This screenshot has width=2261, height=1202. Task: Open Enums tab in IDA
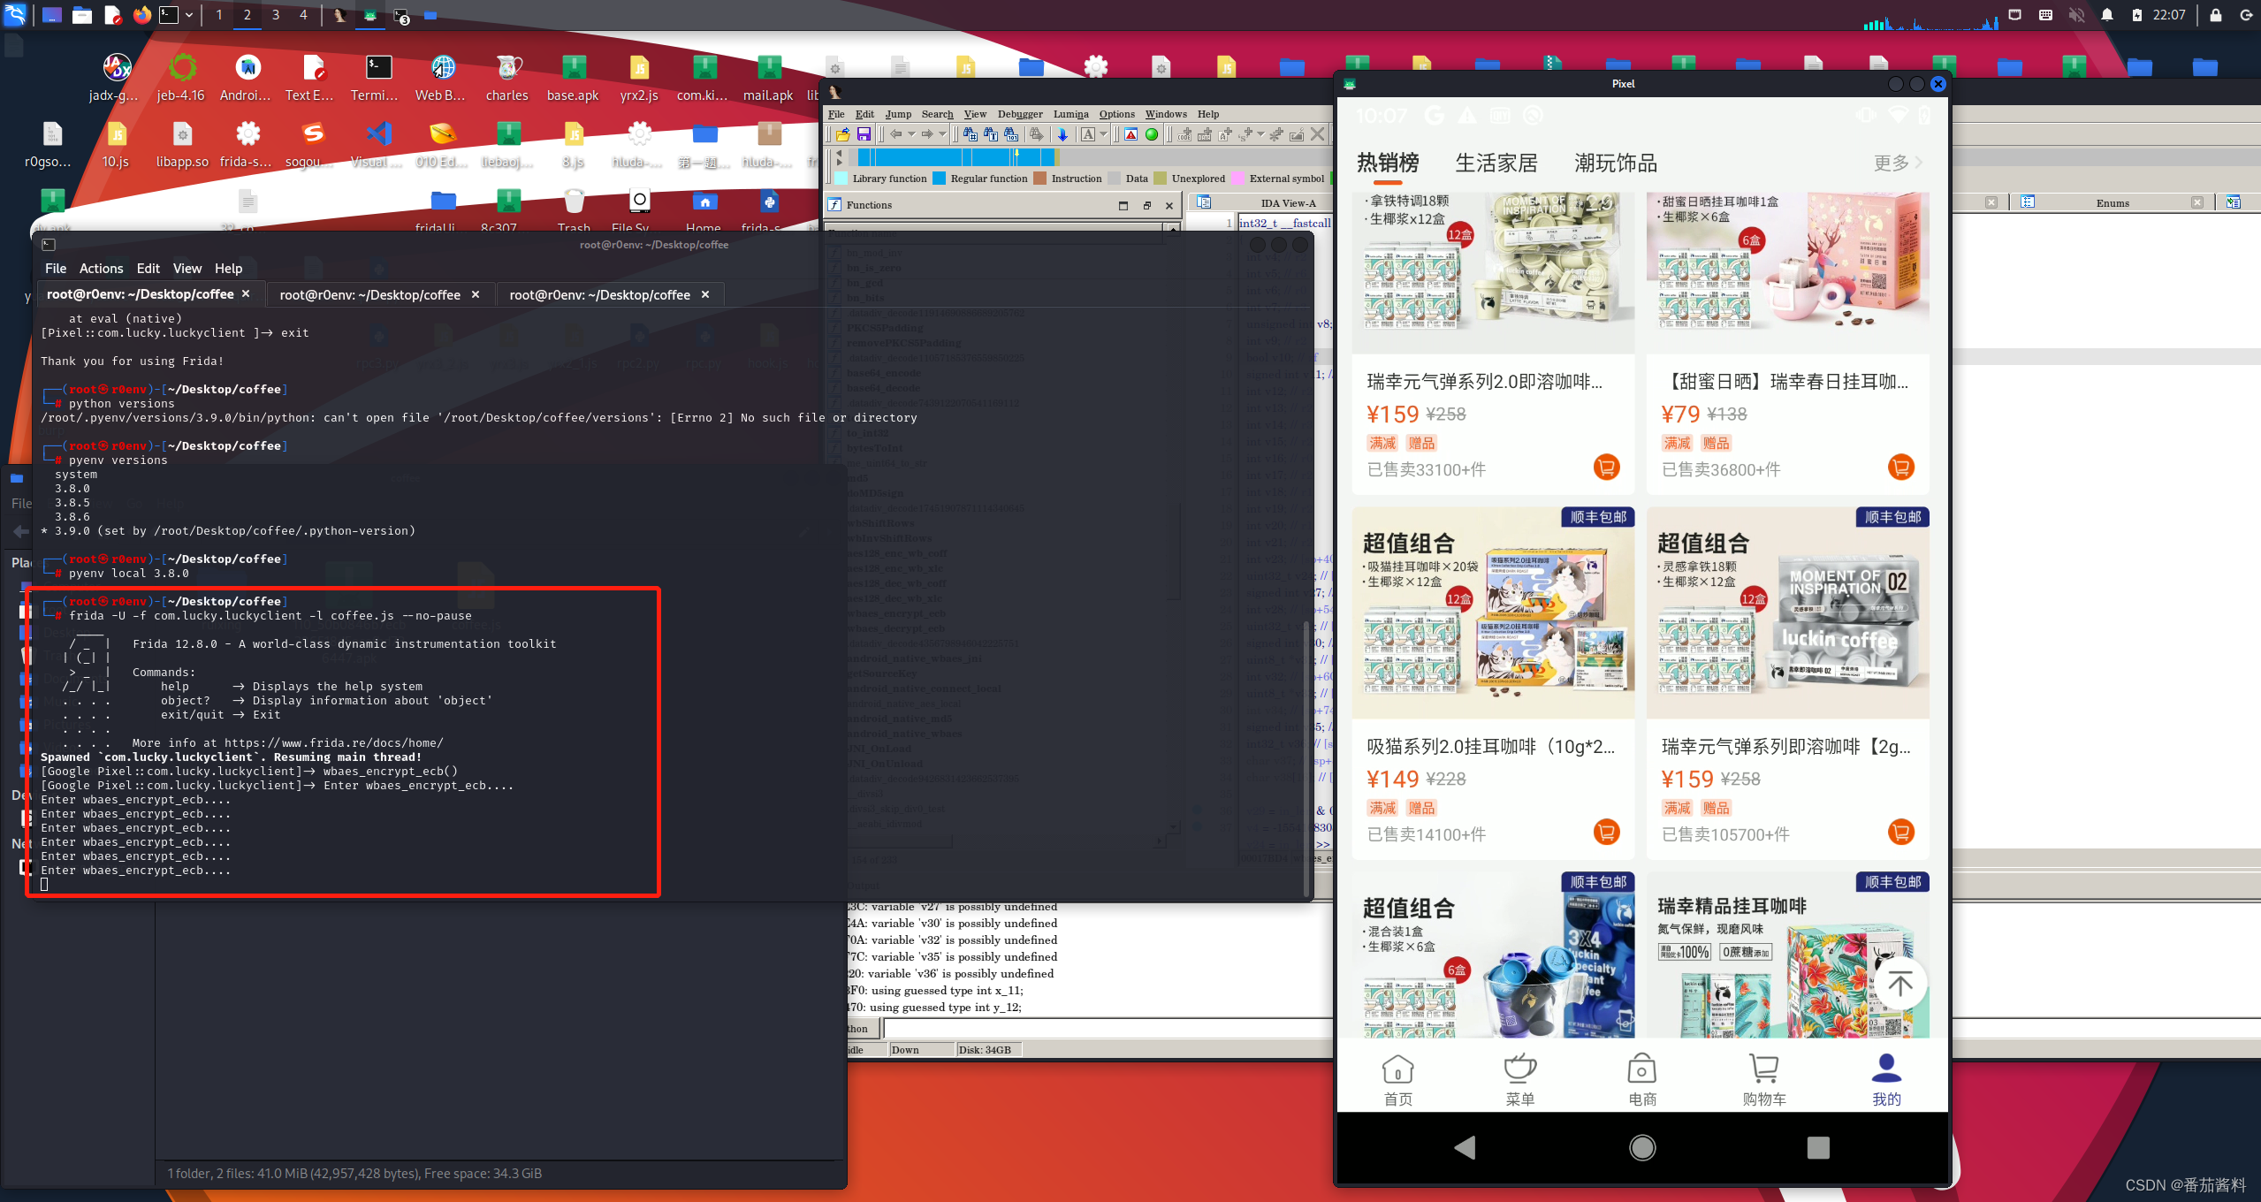pos(2113,203)
